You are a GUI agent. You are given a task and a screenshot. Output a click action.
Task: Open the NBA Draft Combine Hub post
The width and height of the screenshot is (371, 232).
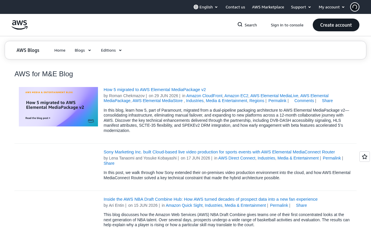click(211, 199)
